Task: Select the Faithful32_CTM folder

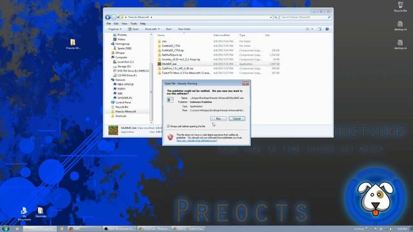Action: pyautogui.click(x=171, y=46)
